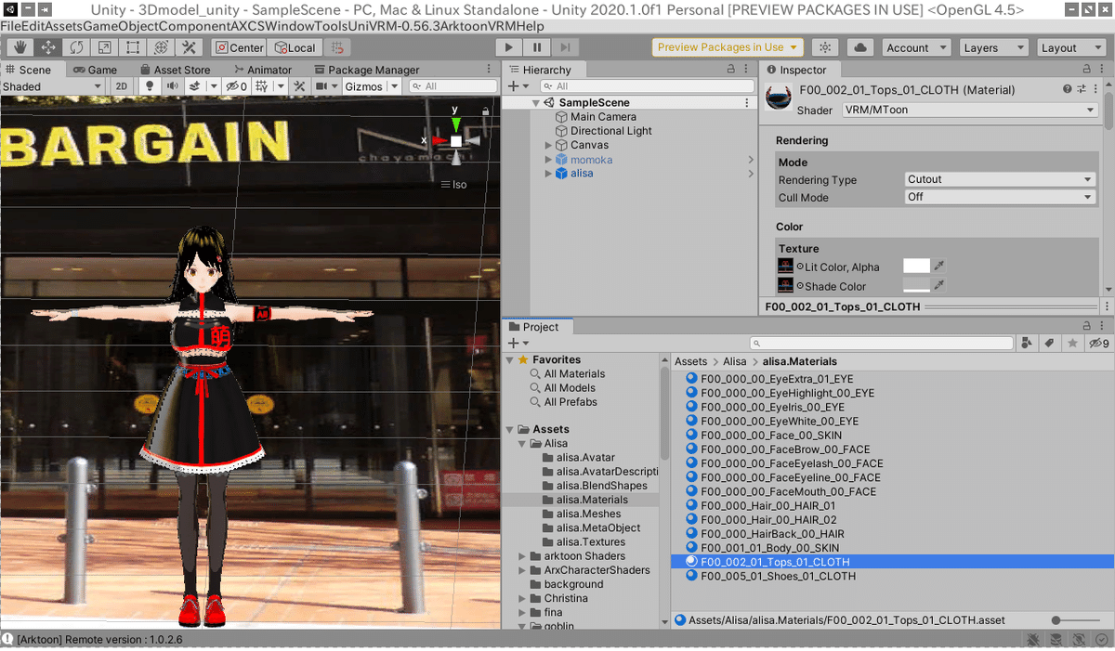
Task: Click the Play button
Action: pos(508,47)
